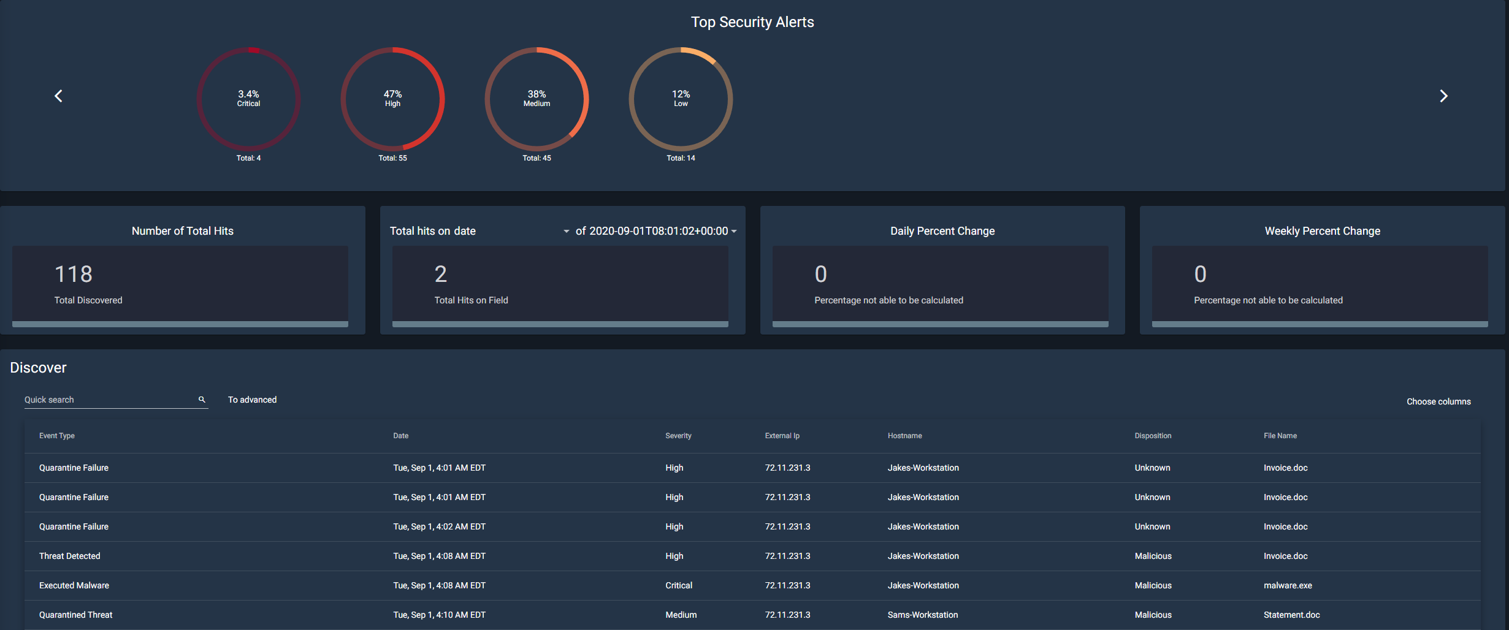The width and height of the screenshot is (1509, 630).
Task: Sort by Hostname column header
Action: click(x=904, y=436)
